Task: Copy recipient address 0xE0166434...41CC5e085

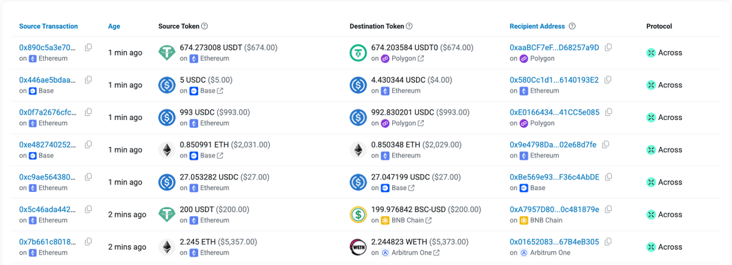Action: [608, 112]
